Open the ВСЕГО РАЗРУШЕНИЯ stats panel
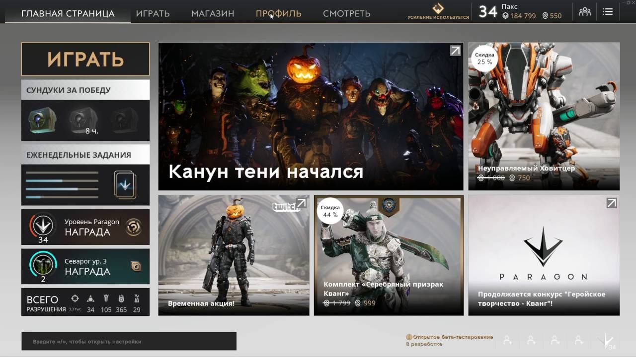Screen dimensions: 636x357 [x=85, y=301]
